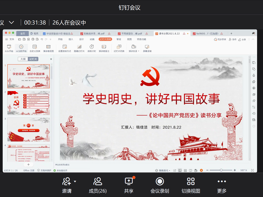Add new slide with plus button below thumbnails
Image resolution: width=263 pixels, height=197 pixels.
click(x=28, y=164)
